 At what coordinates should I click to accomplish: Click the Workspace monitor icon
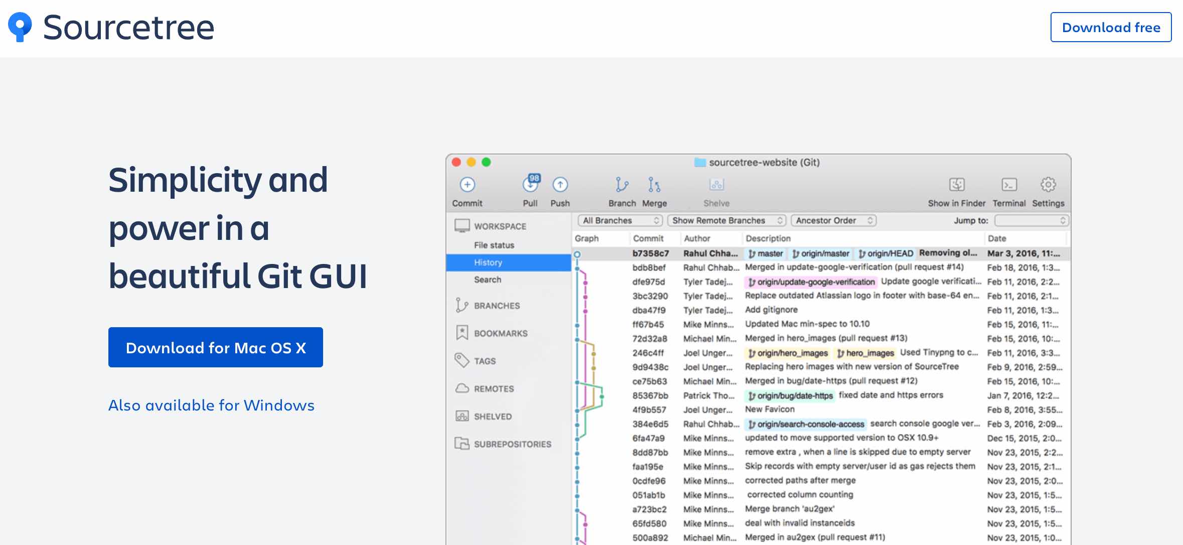pyautogui.click(x=462, y=226)
